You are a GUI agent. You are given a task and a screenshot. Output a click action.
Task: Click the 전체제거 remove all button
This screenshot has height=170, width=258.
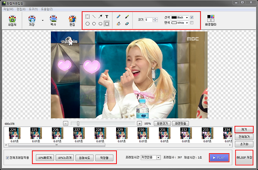point(244,137)
